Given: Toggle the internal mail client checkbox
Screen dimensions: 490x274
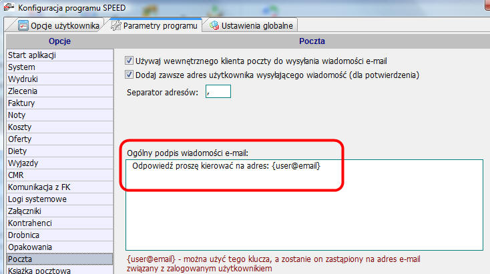Looking at the screenshot, I should click(x=129, y=61).
